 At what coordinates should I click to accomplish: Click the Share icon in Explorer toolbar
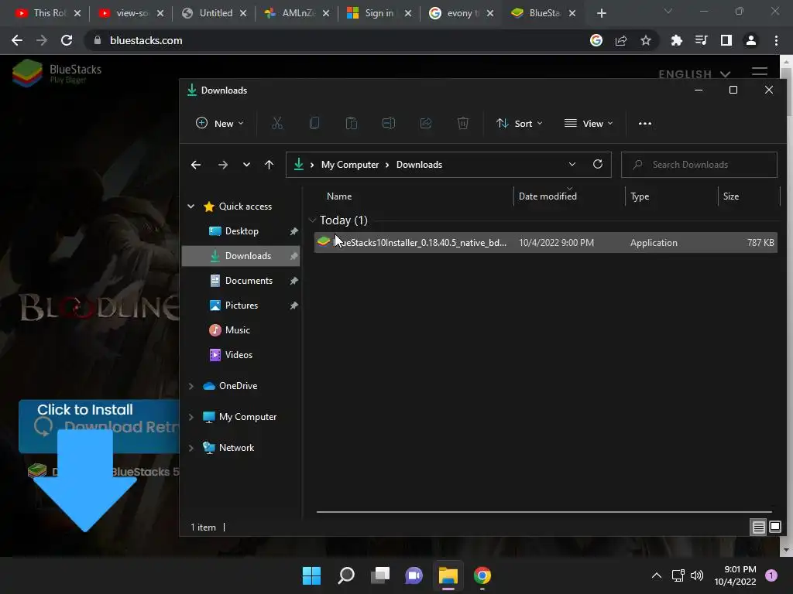[426, 123]
